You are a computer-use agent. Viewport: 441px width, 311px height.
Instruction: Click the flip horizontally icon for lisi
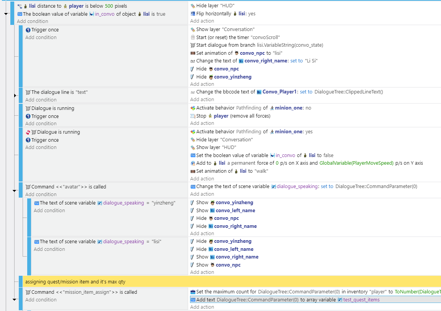192,13
